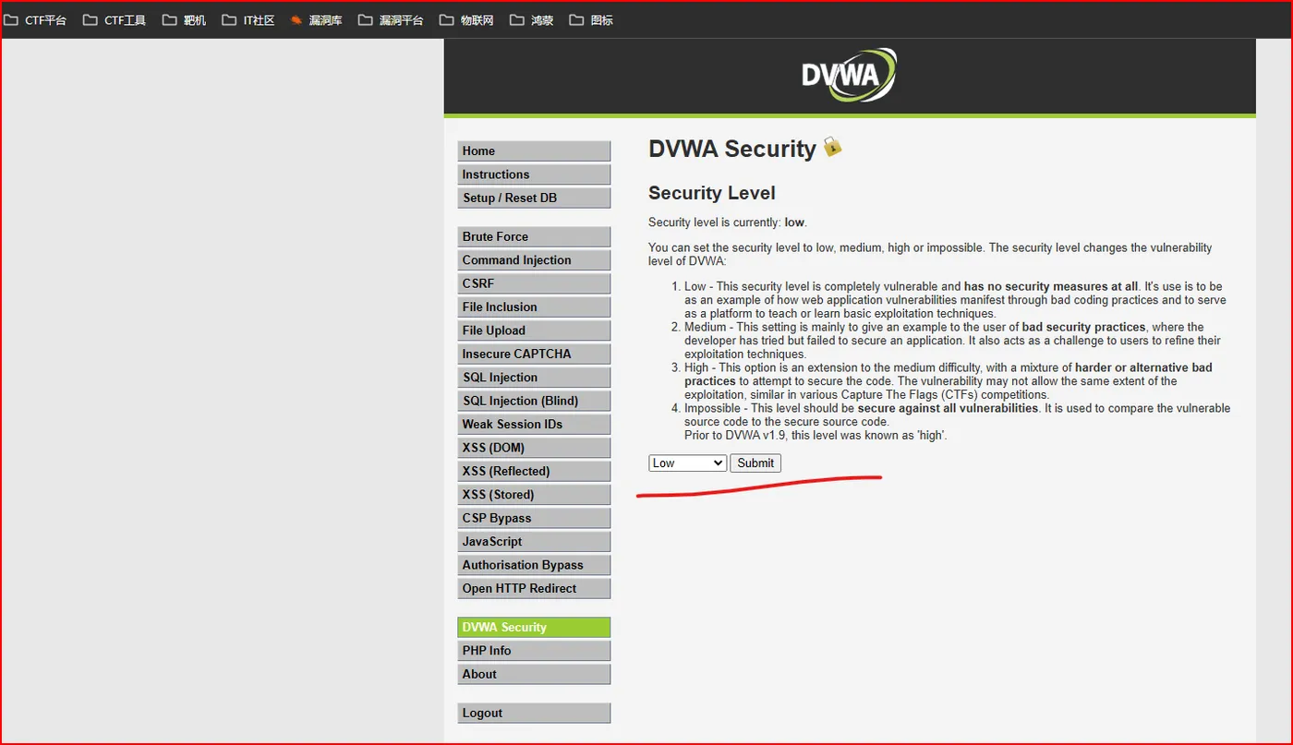Select the Brute Force module

tap(534, 237)
